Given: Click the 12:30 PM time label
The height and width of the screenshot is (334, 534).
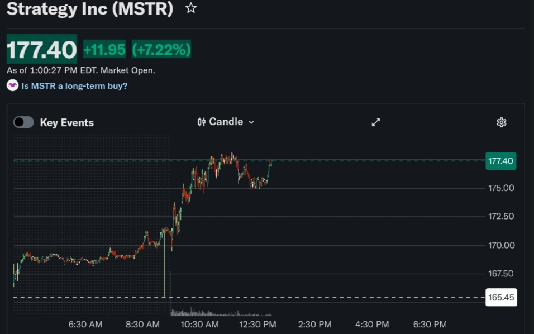Looking at the screenshot, I should point(258,324).
